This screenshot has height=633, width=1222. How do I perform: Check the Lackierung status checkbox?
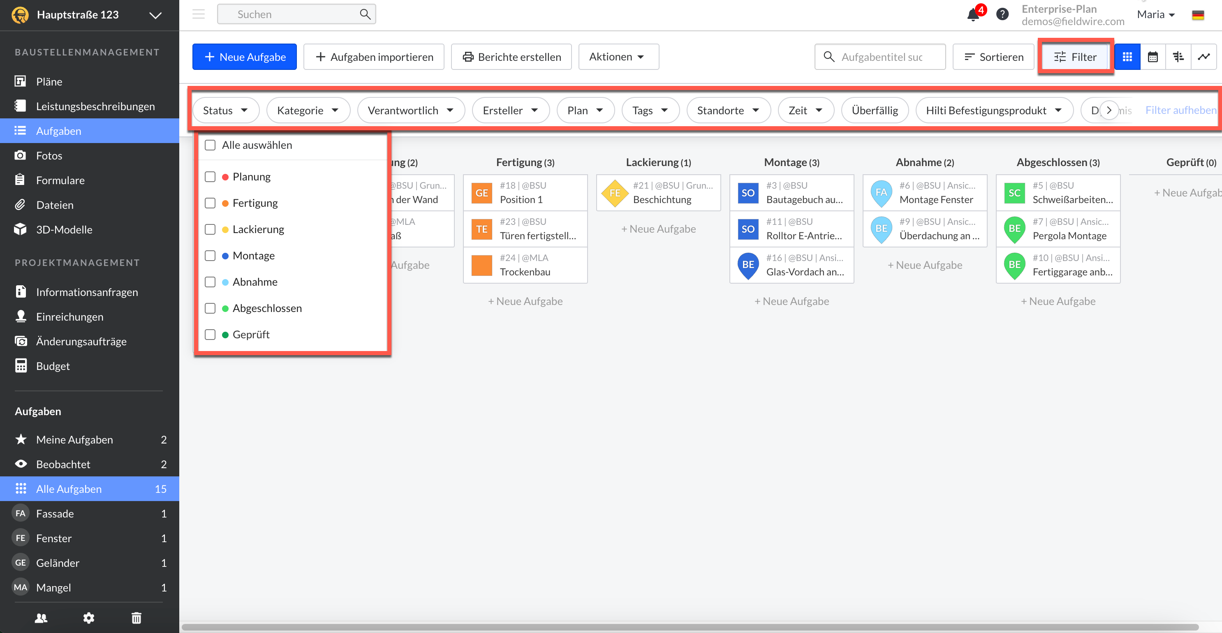pyautogui.click(x=210, y=229)
